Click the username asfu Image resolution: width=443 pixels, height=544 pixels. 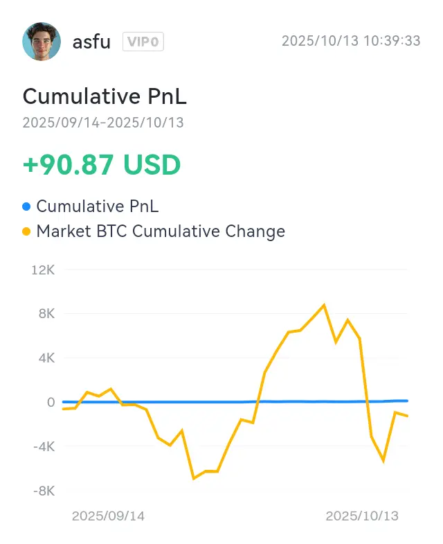pyautogui.click(x=91, y=42)
